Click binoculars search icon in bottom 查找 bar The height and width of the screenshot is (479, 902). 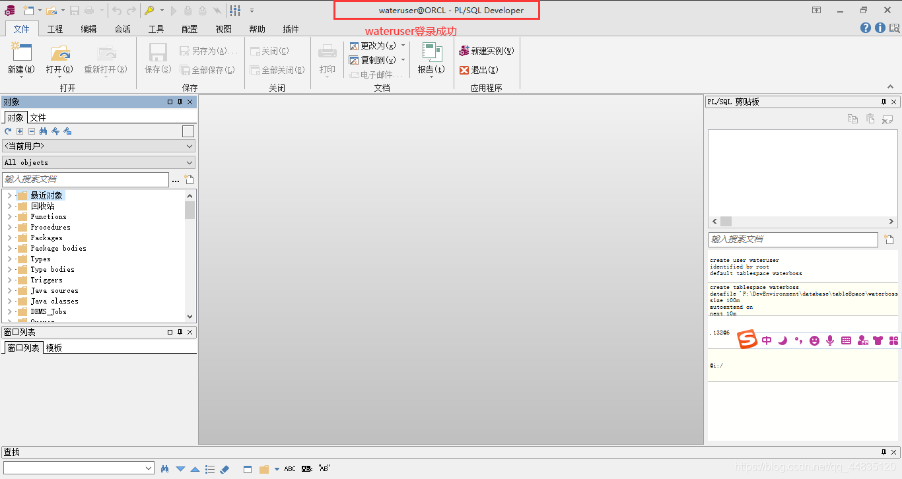[x=165, y=468]
